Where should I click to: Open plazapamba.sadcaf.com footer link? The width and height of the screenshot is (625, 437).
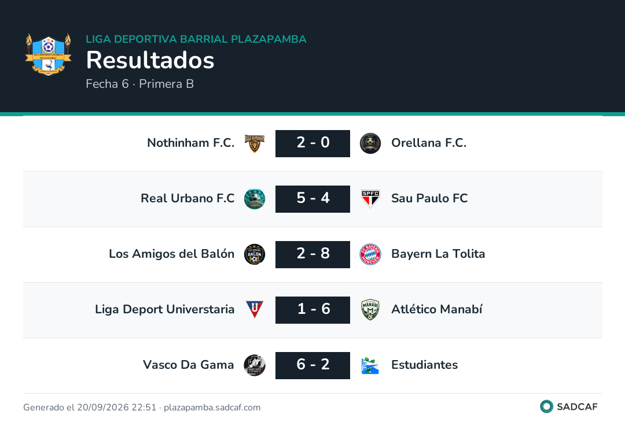pos(212,408)
